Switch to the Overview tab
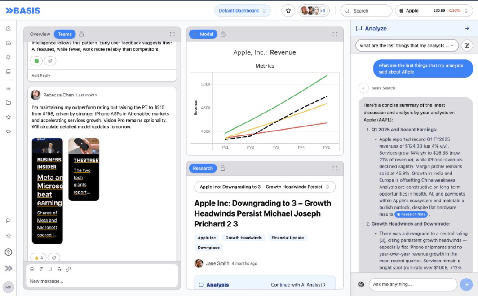The height and width of the screenshot is (296, 478). click(40, 34)
